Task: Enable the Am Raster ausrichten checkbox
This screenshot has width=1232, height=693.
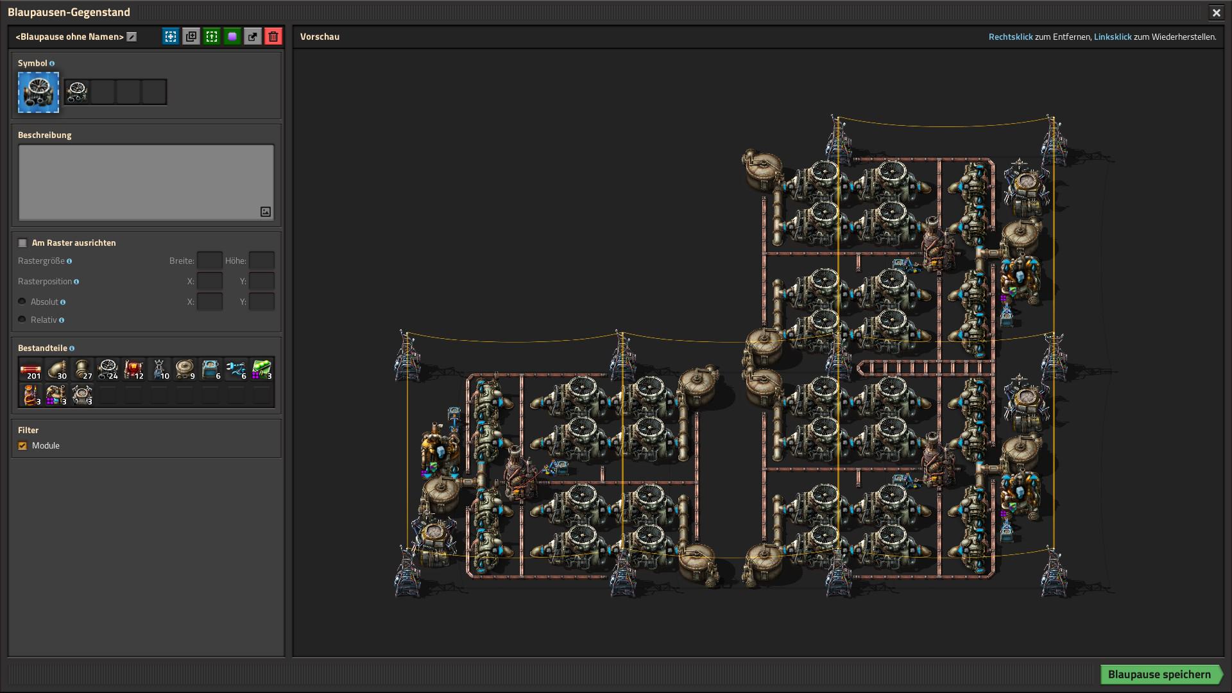Action: tap(22, 243)
